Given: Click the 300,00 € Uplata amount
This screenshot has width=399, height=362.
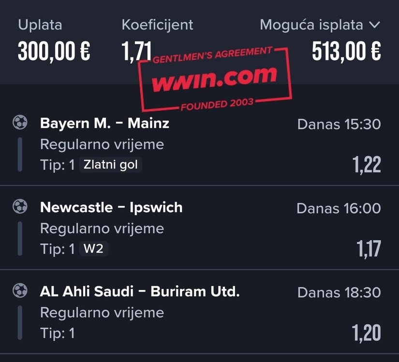Looking at the screenshot, I should point(54,52).
